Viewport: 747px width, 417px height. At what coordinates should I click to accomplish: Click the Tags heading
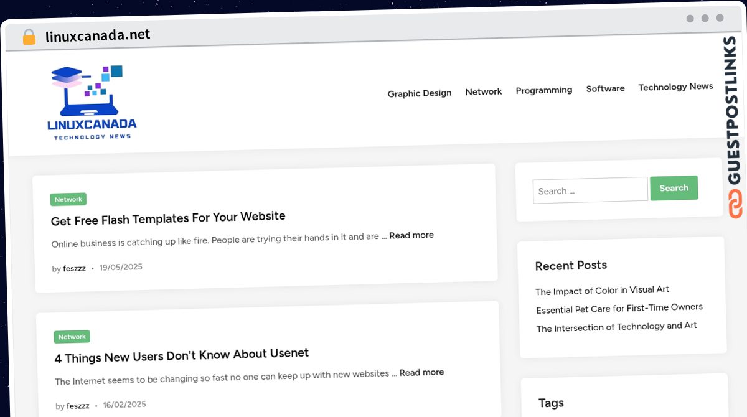click(x=551, y=403)
